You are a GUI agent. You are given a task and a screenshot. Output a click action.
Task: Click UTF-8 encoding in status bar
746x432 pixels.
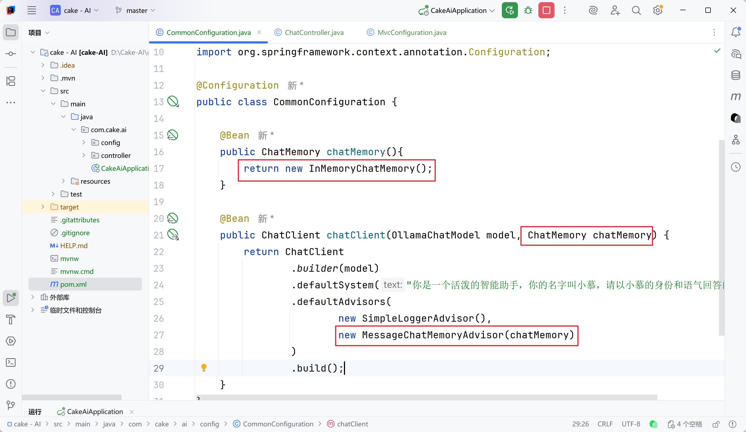click(x=631, y=424)
